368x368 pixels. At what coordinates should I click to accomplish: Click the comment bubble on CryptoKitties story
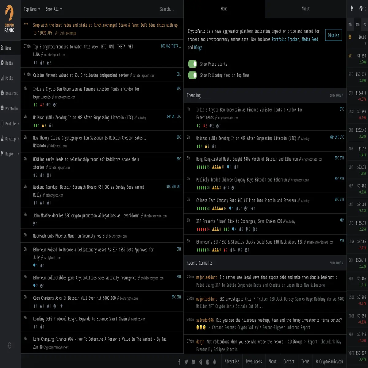(35, 286)
